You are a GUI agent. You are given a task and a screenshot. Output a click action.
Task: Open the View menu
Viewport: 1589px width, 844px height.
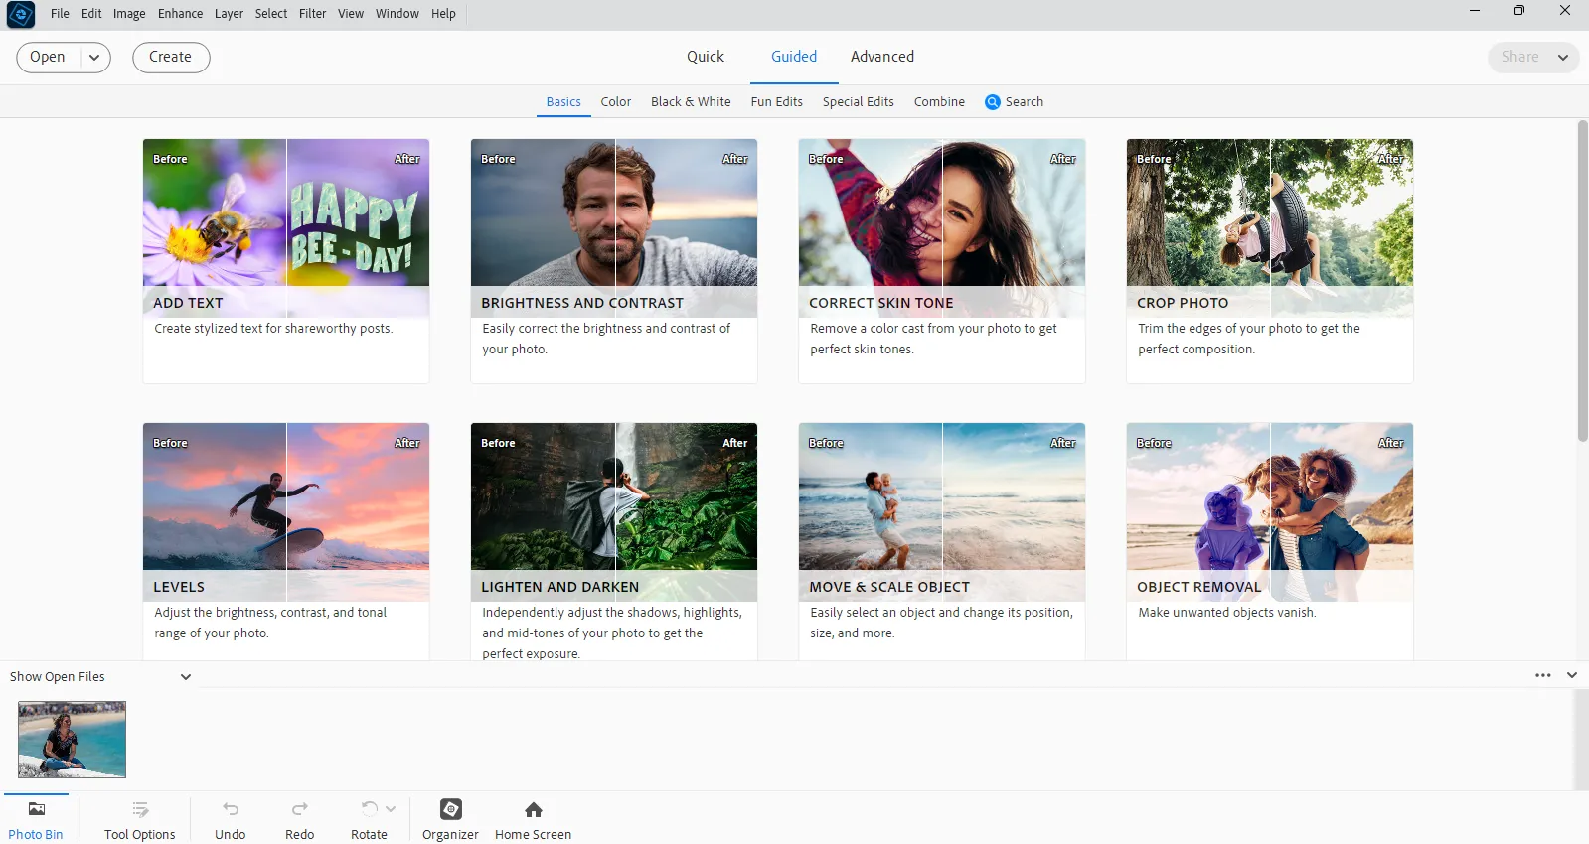tap(351, 14)
